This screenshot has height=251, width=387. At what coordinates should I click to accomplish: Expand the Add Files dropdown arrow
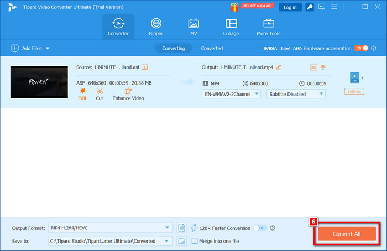pos(48,48)
